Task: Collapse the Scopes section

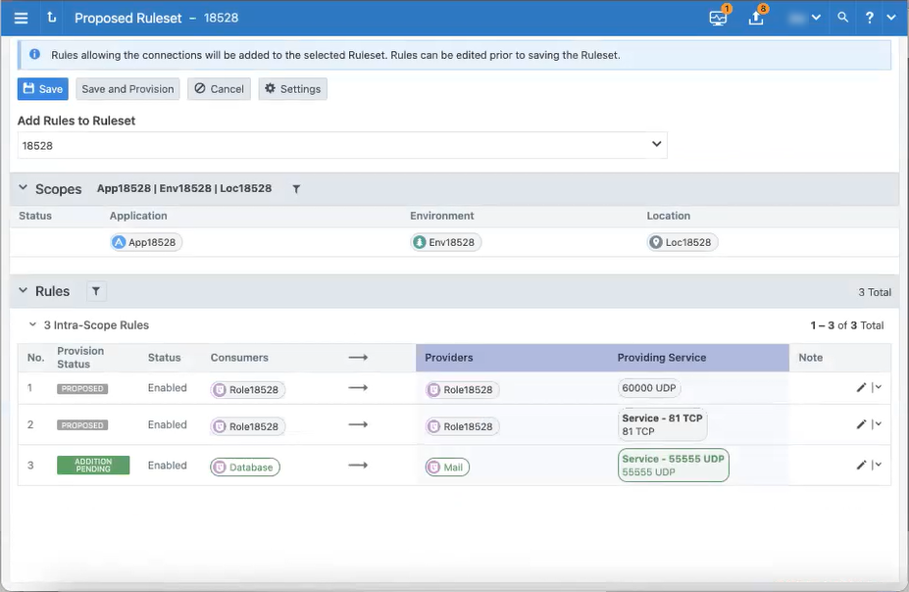Action: (24, 188)
